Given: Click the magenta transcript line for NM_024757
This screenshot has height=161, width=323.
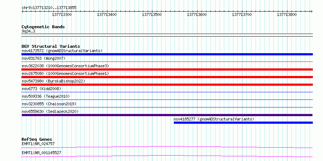Looking at the screenshot, I should (x=167, y=147).
